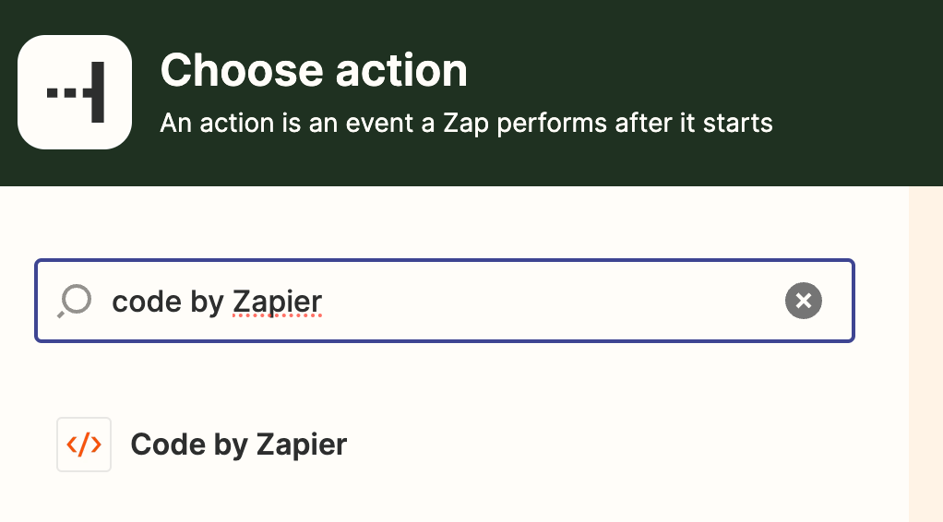The image size is (943, 522).
Task: Click the word "Choose" in the header title
Action: point(242,71)
